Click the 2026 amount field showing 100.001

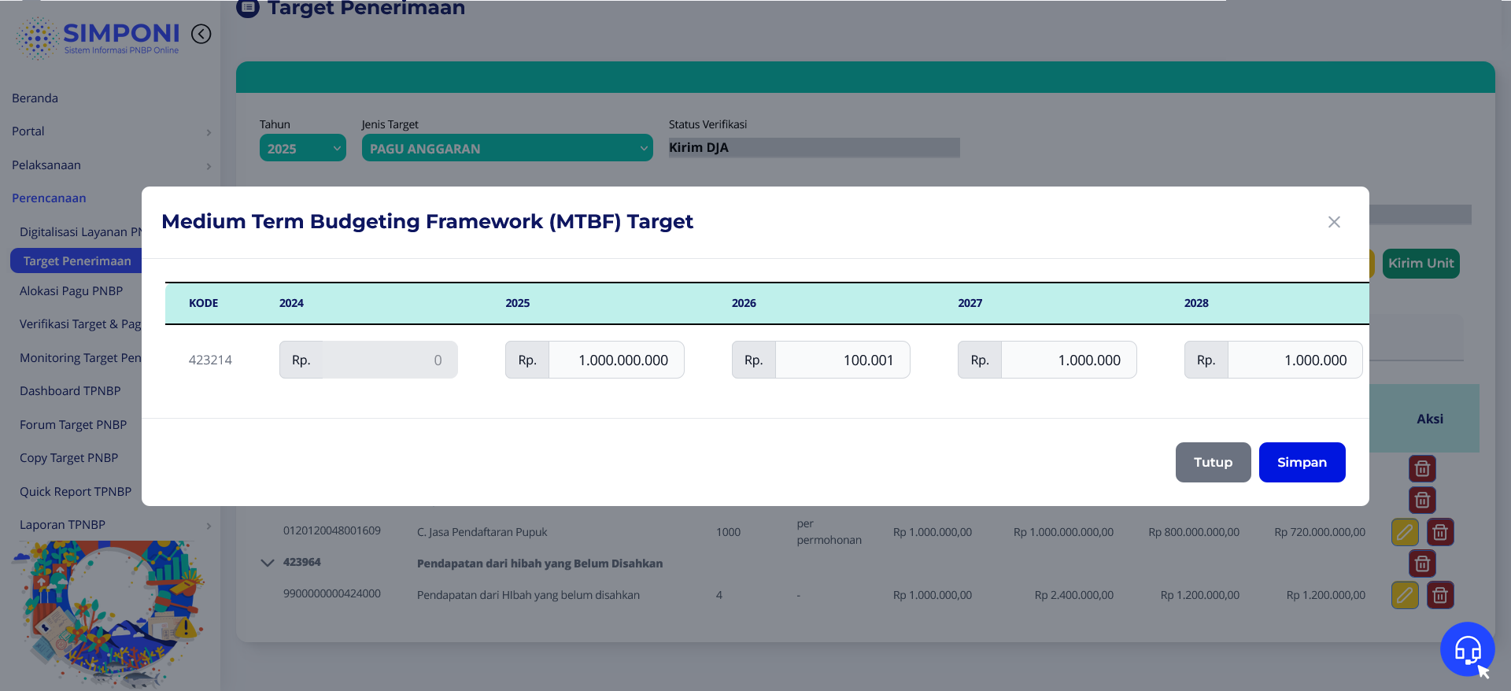pyautogui.click(x=841, y=360)
